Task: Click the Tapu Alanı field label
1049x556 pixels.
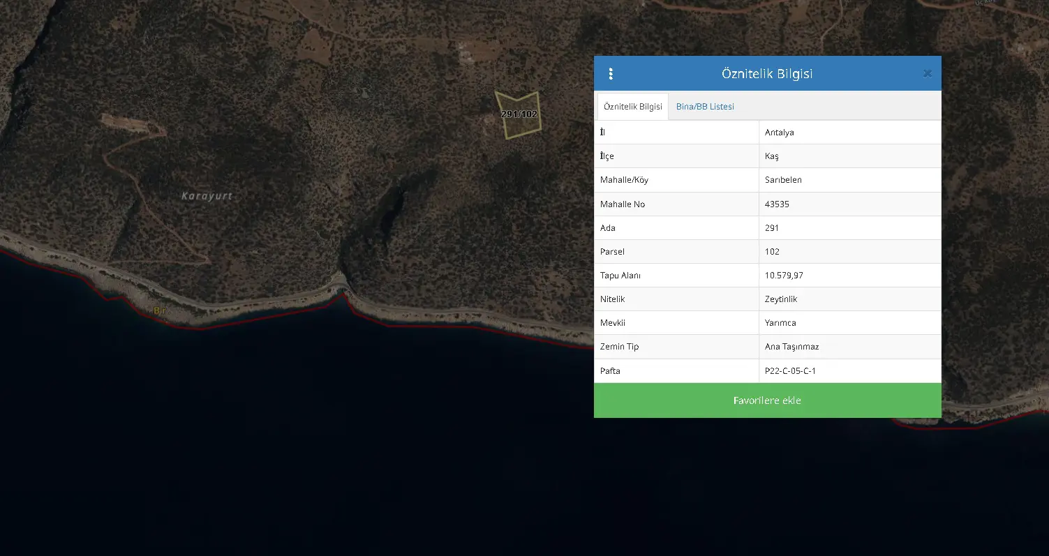Action: pos(620,276)
